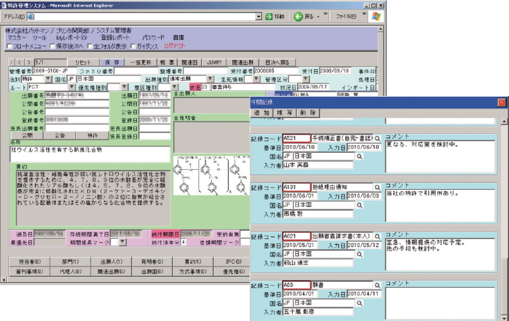Click search icon beside 出願審査請求書 record code
The image size is (509, 321).
tap(378, 237)
